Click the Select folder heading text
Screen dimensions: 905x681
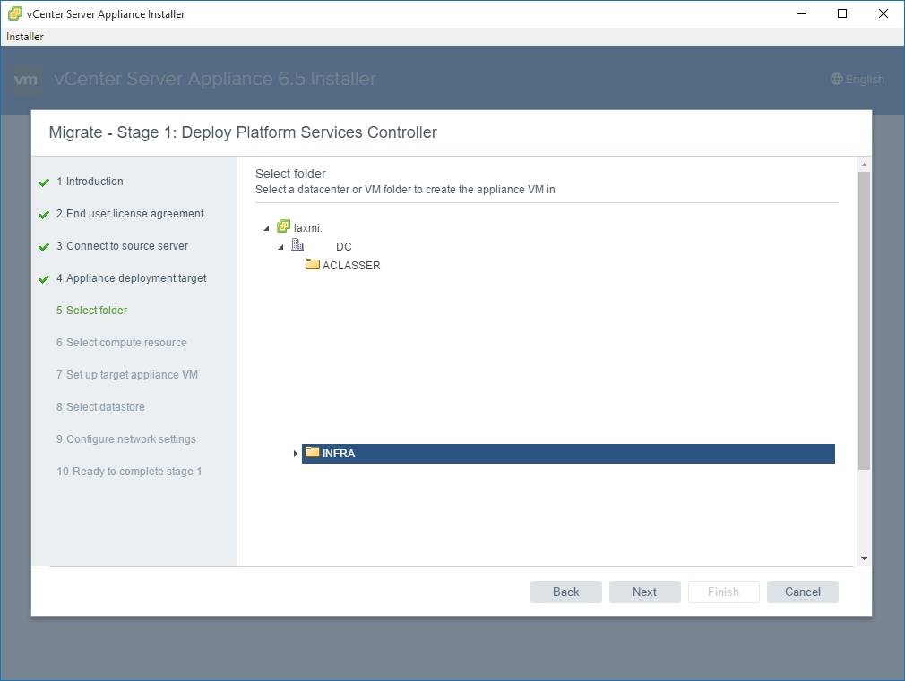click(290, 174)
